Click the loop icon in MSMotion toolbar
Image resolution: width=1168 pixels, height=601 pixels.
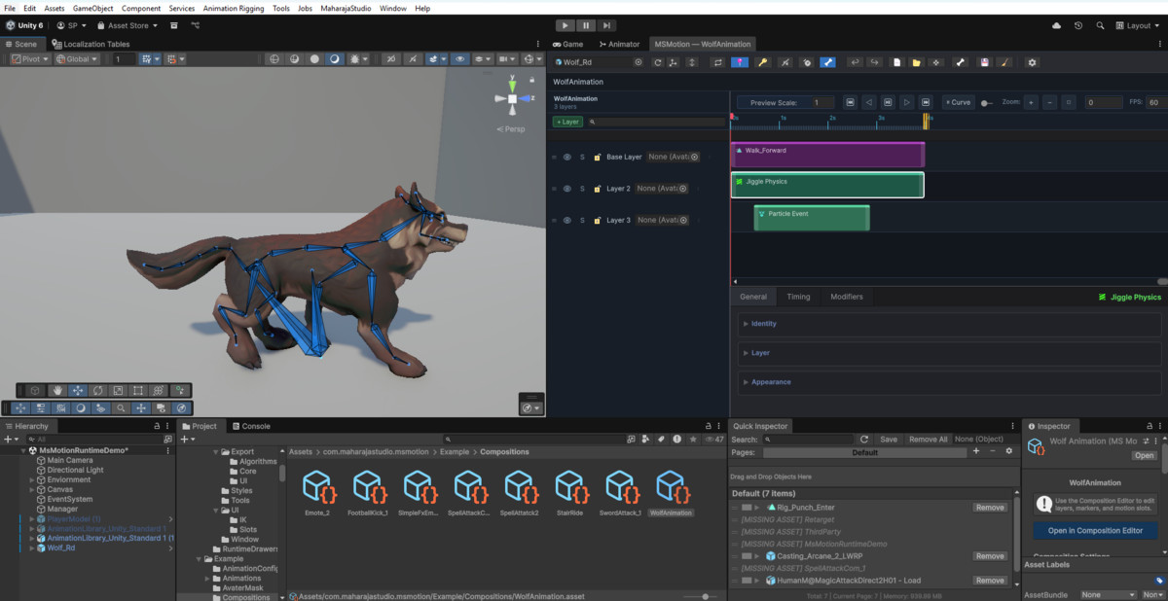pyautogui.click(x=718, y=62)
